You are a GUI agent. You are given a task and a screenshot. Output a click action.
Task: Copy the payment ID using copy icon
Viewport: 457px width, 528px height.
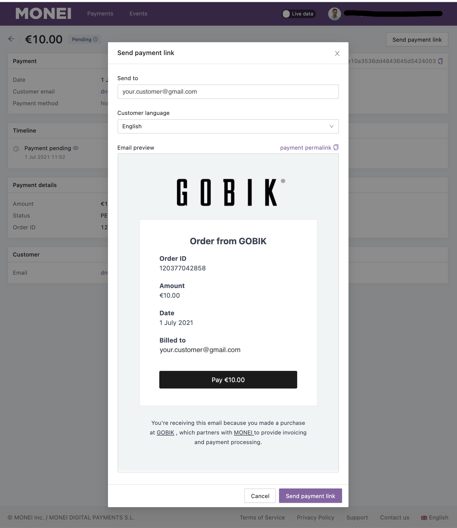440,61
